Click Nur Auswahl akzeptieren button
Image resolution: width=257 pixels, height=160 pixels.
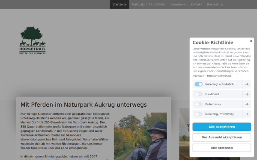(222, 137)
